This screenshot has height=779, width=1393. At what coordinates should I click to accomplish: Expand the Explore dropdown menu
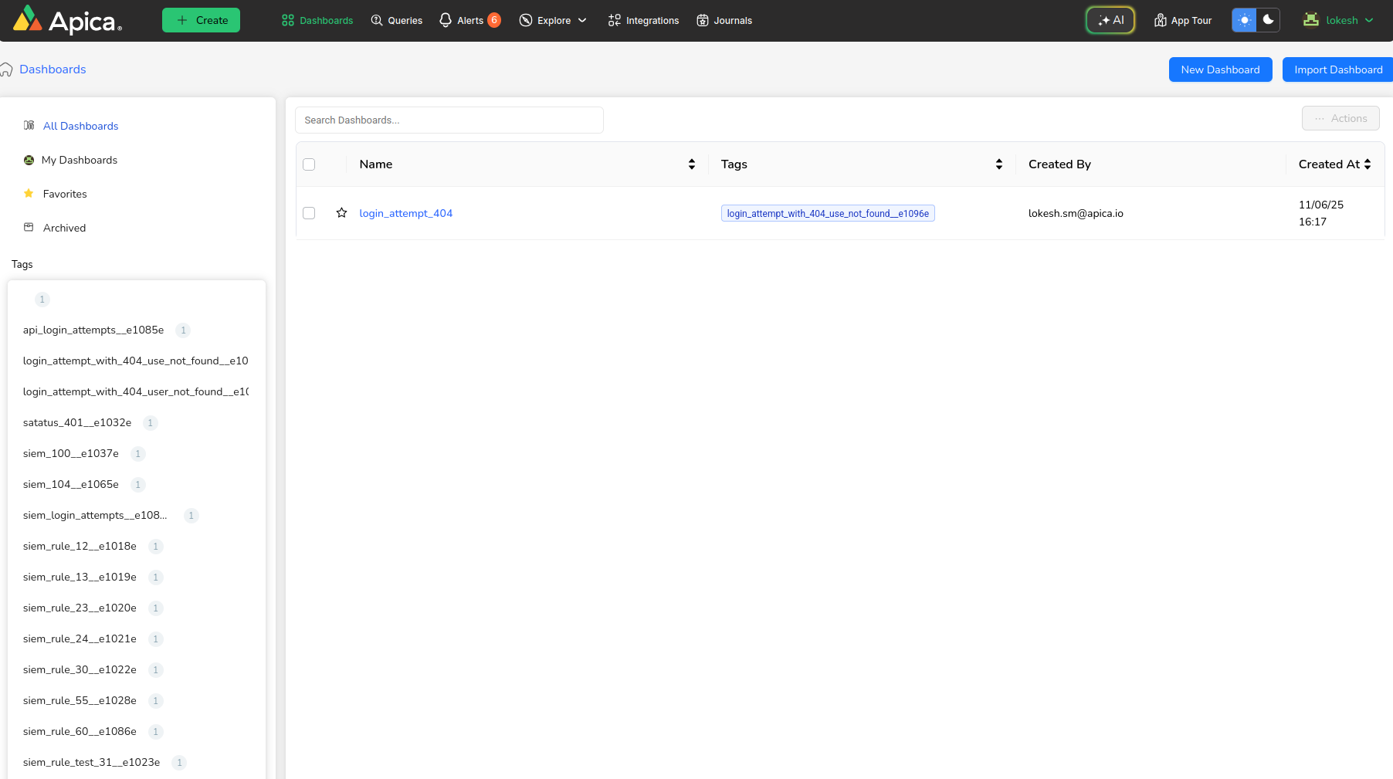(x=553, y=20)
